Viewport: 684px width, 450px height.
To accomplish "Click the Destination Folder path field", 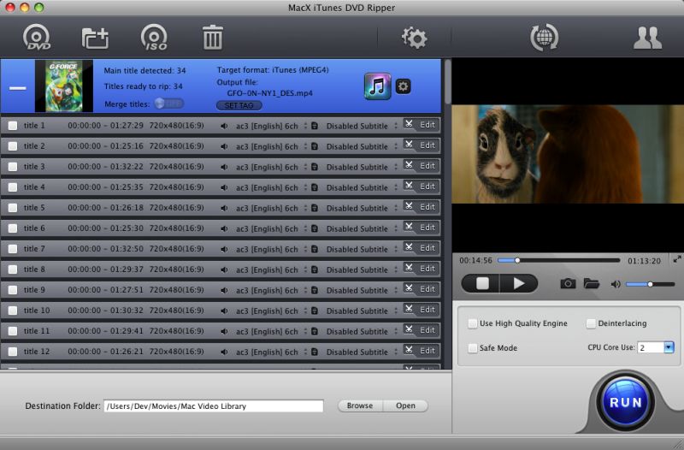I will 214,406.
